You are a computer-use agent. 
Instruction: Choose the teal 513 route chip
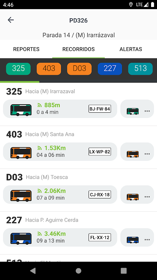pos(141,69)
